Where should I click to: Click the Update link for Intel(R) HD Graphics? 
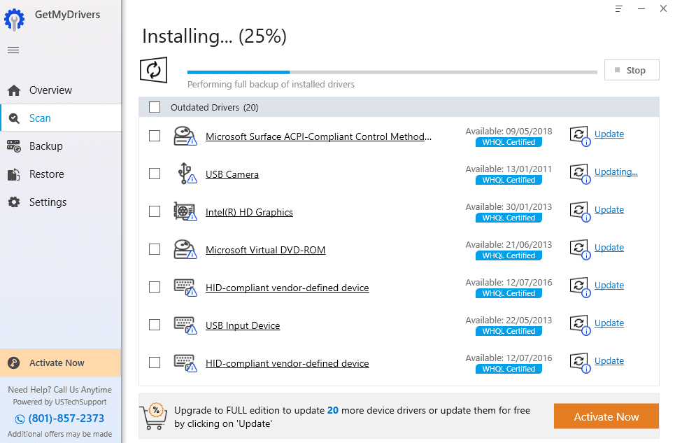609,209
